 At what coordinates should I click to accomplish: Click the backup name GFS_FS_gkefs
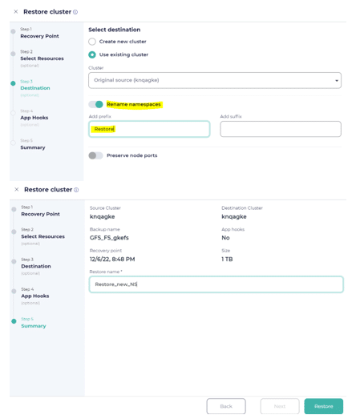coord(109,238)
